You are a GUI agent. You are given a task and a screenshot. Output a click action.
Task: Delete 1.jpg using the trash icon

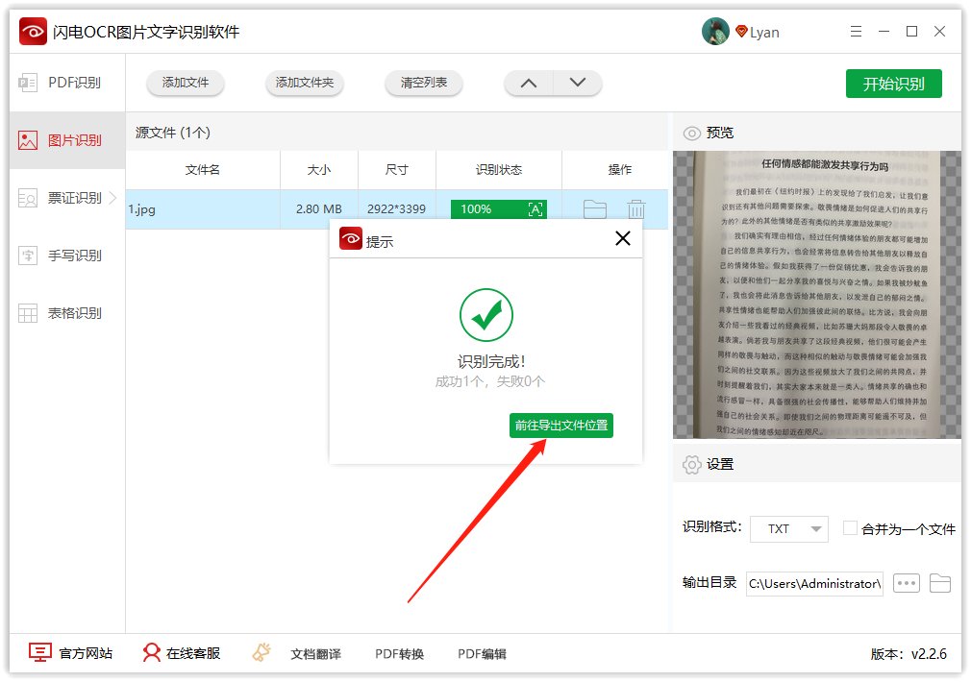coord(637,209)
